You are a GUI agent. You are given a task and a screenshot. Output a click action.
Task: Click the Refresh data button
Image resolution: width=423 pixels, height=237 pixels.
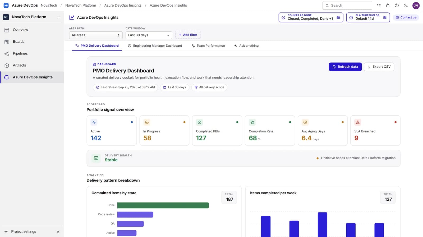point(345,67)
